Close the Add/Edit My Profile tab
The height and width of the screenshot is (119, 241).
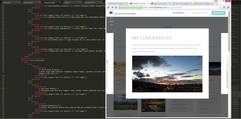pyautogui.click(x=149, y=3)
